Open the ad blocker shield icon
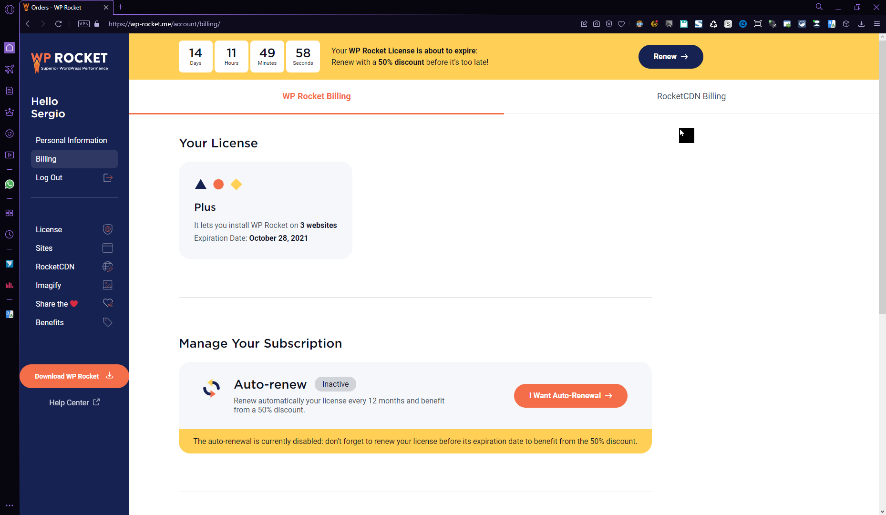Image resolution: width=886 pixels, height=515 pixels. coord(609,24)
